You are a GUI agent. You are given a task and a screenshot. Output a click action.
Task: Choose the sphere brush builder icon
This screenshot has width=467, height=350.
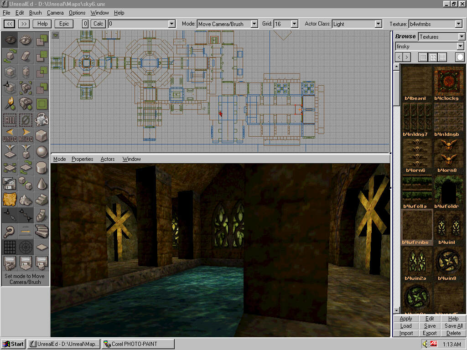pos(42,152)
